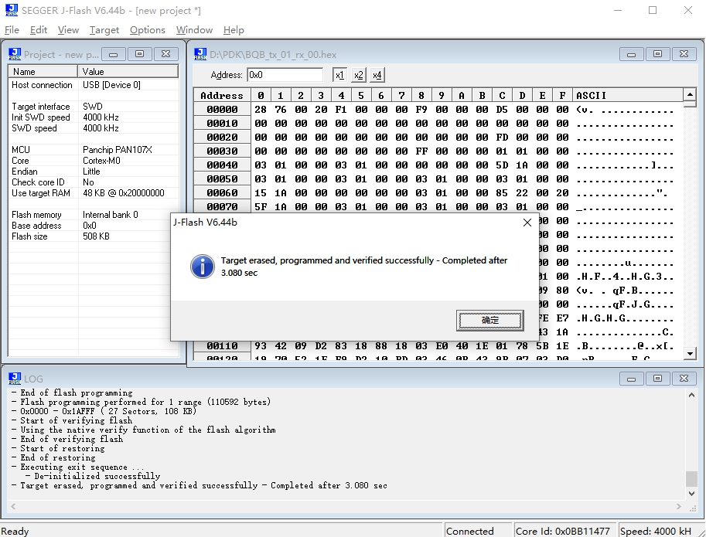Screen dimensions: 706x537
Task: Click the Init SWD speed row
Action: (94, 117)
